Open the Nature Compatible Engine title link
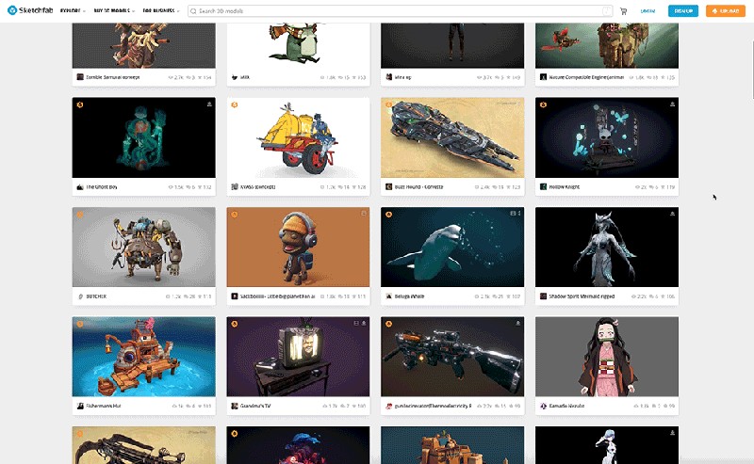 pos(586,77)
